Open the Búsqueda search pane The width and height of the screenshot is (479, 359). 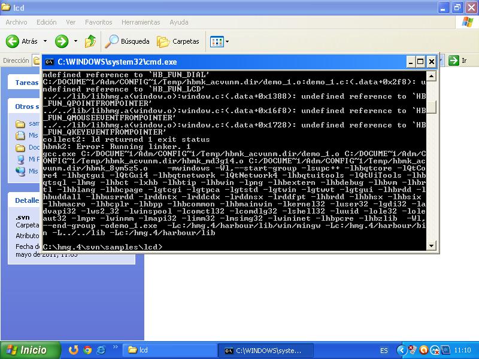tap(127, 41)
